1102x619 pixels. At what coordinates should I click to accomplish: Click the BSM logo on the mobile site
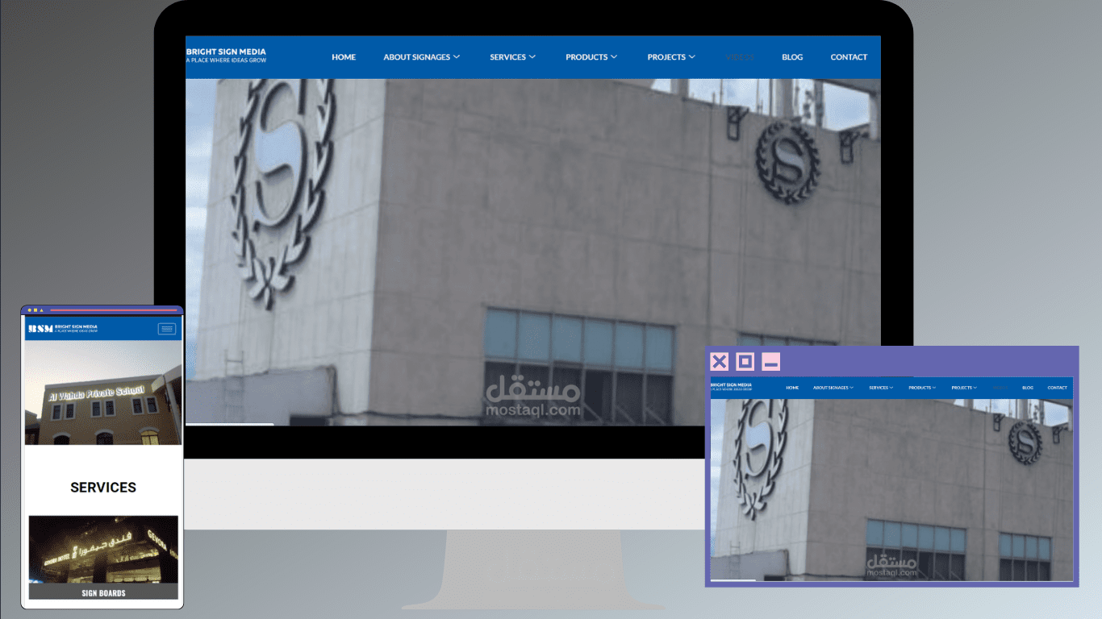pos(40,329)
